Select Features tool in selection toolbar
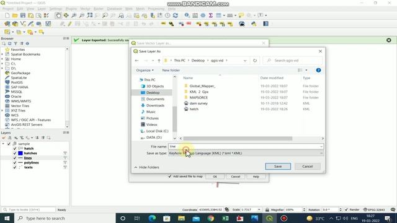 [7, 32]
